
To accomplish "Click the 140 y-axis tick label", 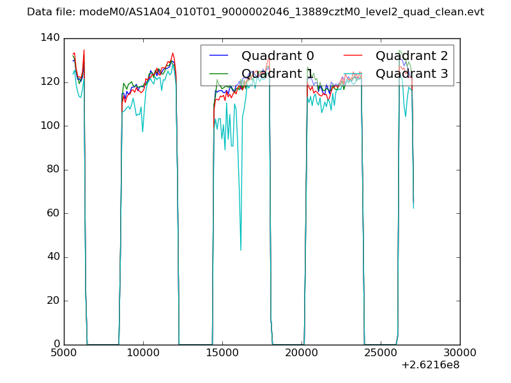I will pos(52,38).
